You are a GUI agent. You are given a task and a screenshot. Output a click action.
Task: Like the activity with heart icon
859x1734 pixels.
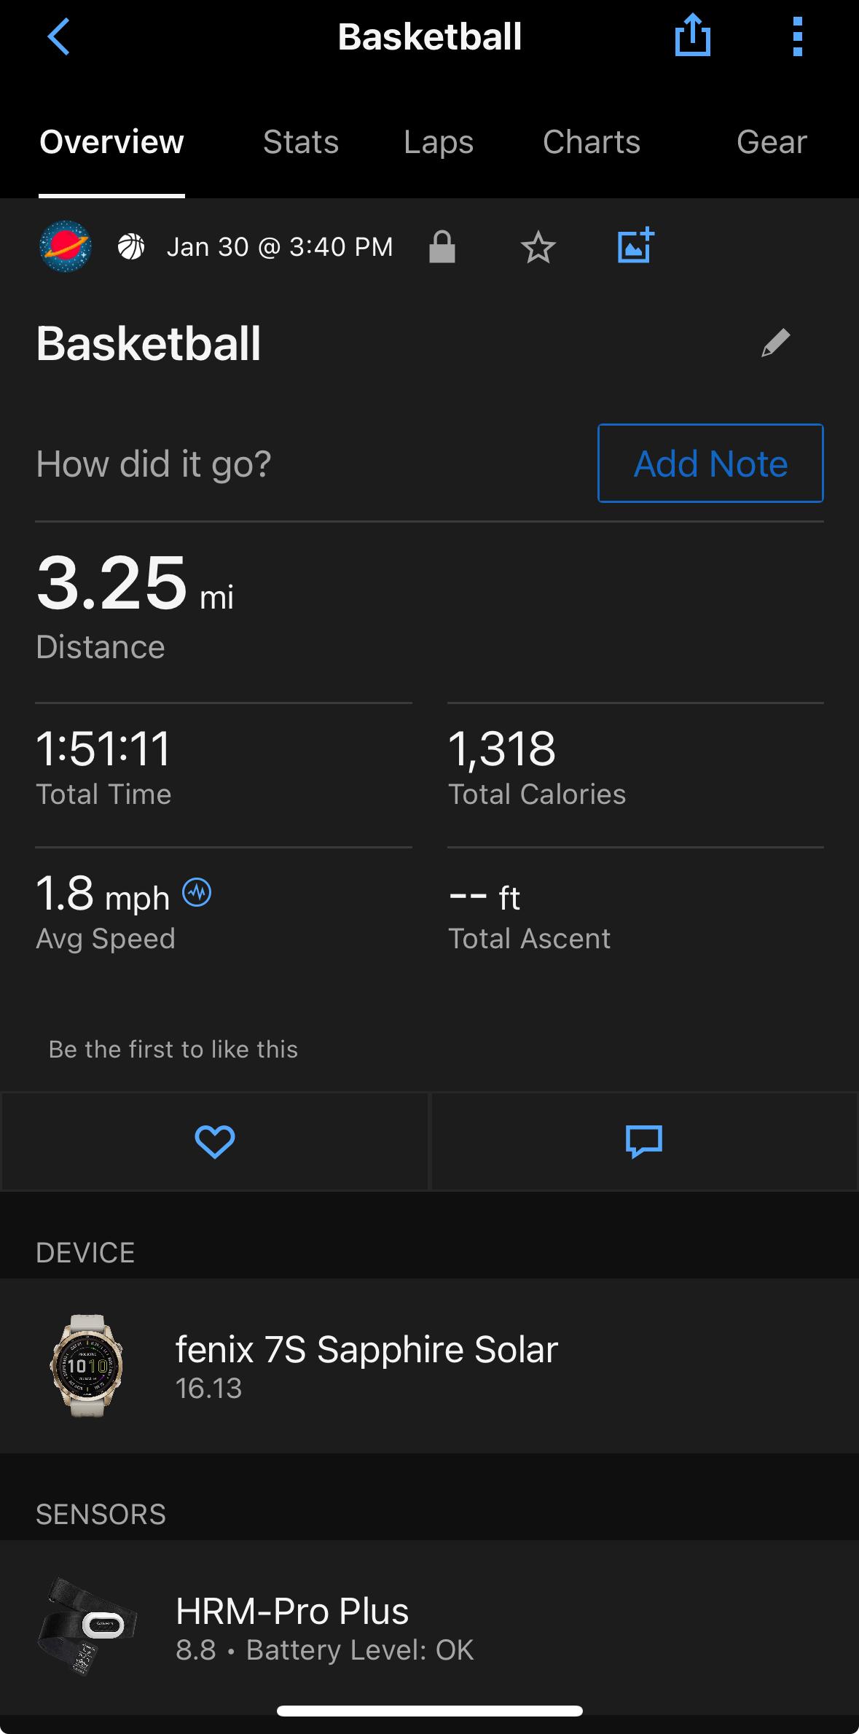(214, 1141)
